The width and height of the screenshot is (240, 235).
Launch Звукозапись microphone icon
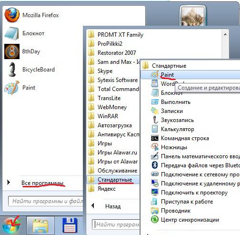click(x=155, y=120)
